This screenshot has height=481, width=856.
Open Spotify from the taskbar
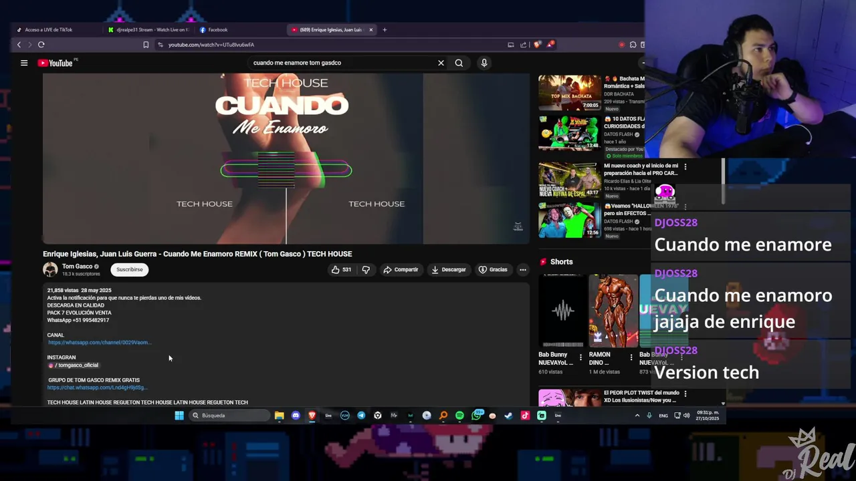459,416
